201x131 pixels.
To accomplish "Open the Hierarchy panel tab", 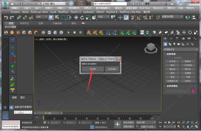I will (177, 39).
